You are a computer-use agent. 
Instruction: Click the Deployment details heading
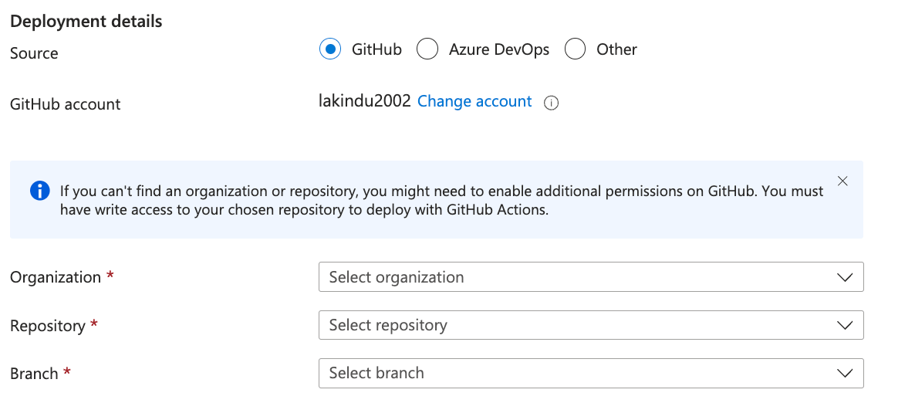[86, 22]
